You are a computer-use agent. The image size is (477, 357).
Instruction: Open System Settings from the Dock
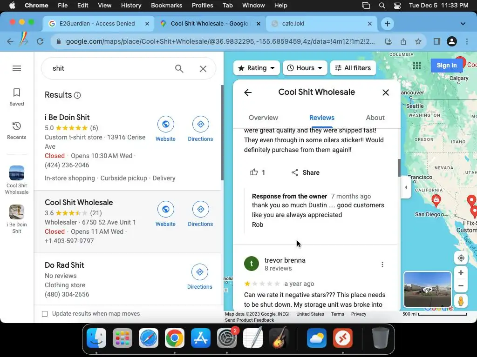[x=227, y=338]
